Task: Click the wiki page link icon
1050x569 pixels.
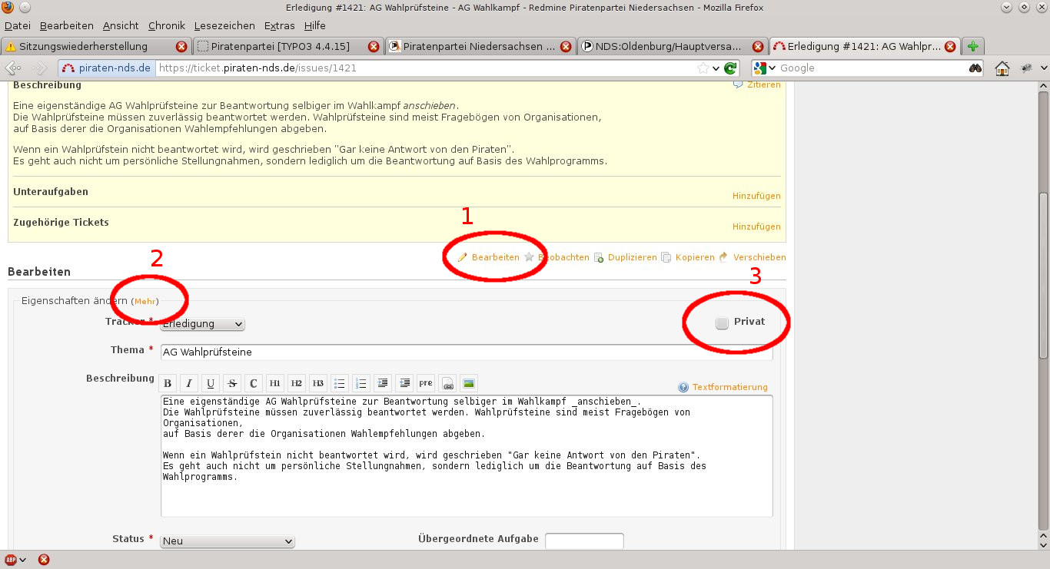Action: coord(447,383)
